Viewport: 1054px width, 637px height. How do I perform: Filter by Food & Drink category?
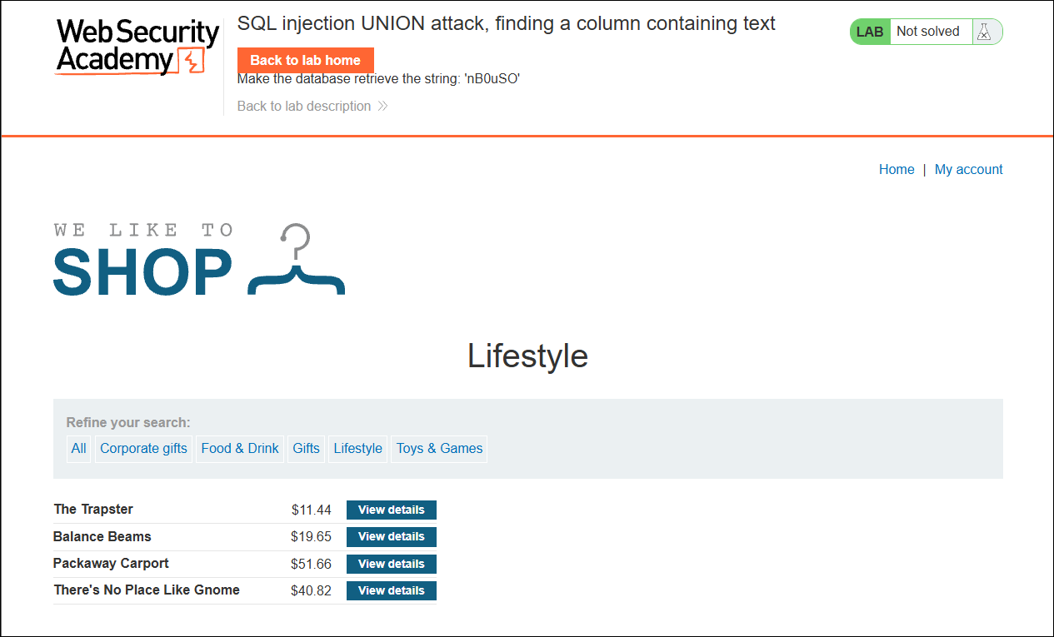240,448
